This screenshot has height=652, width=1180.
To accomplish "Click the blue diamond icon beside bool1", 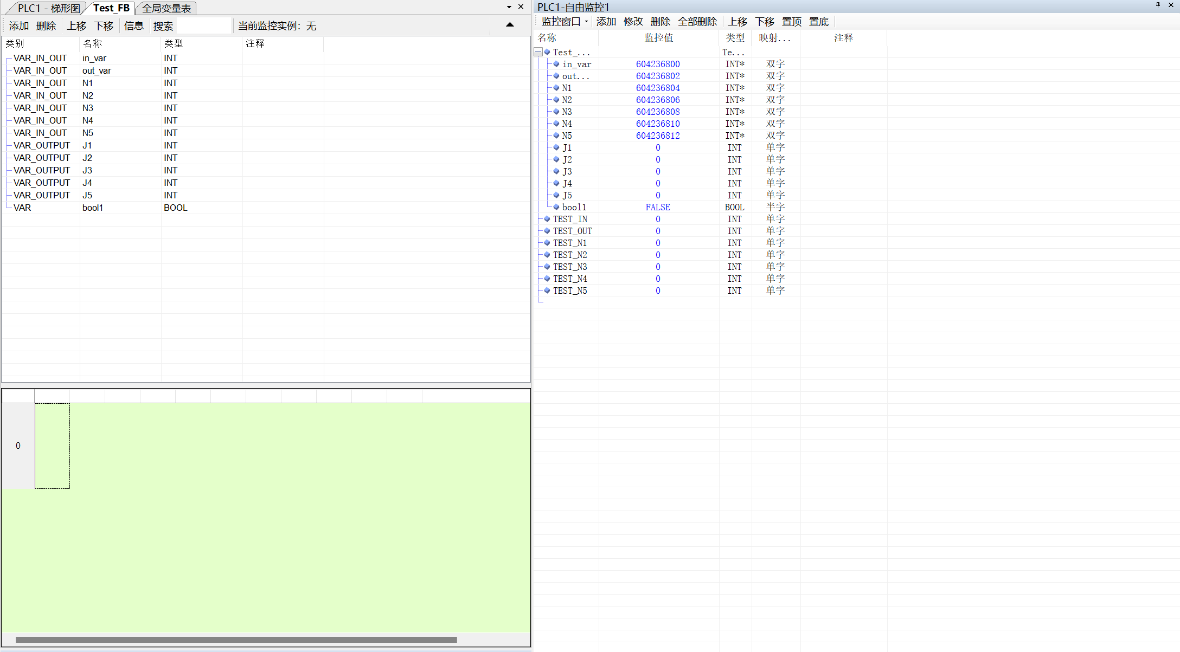I will [x=556, y=207].
